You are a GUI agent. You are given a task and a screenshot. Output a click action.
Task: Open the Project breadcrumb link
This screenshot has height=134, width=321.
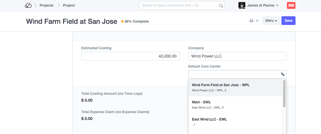pos(69,5)
